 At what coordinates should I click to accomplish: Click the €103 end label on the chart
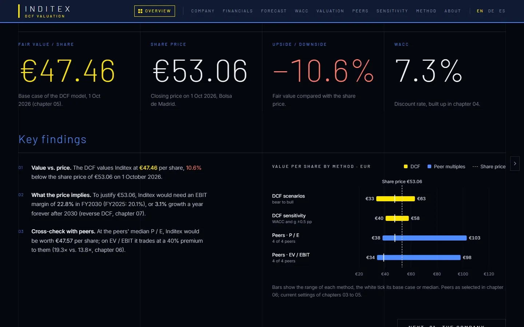tap(475, 238)
